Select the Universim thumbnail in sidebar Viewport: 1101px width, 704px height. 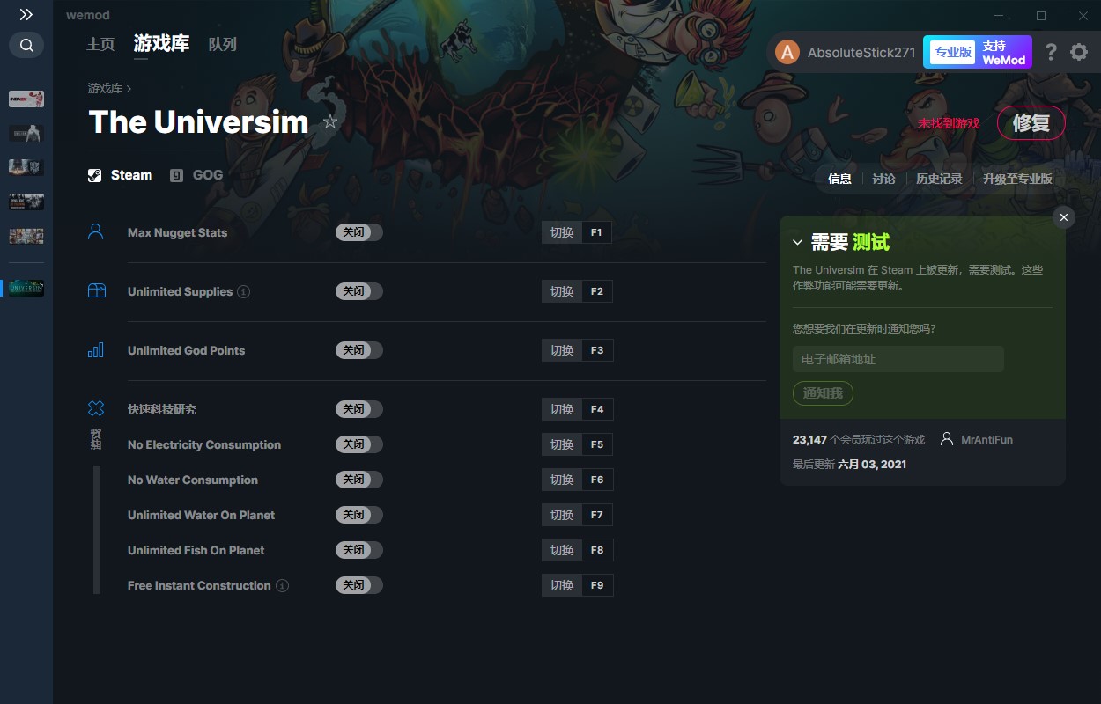point(26,288)
